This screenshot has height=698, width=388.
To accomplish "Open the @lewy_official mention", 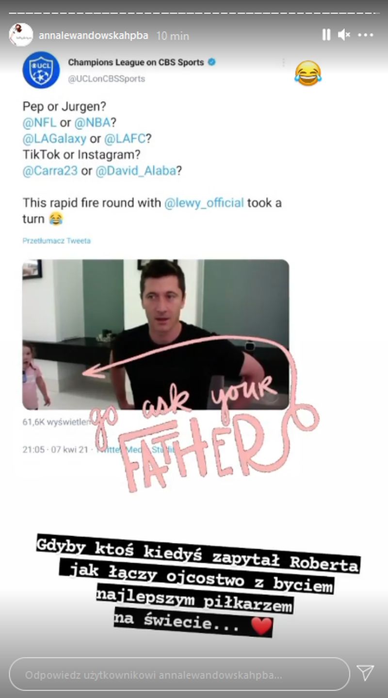I will click(204, 203).
